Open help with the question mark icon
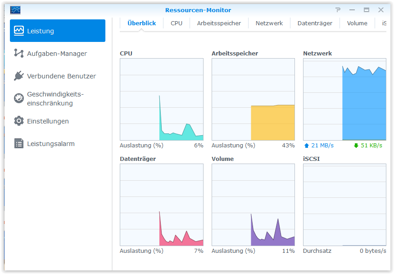Screen dimensions: 394x274 [x=338, y=10]
